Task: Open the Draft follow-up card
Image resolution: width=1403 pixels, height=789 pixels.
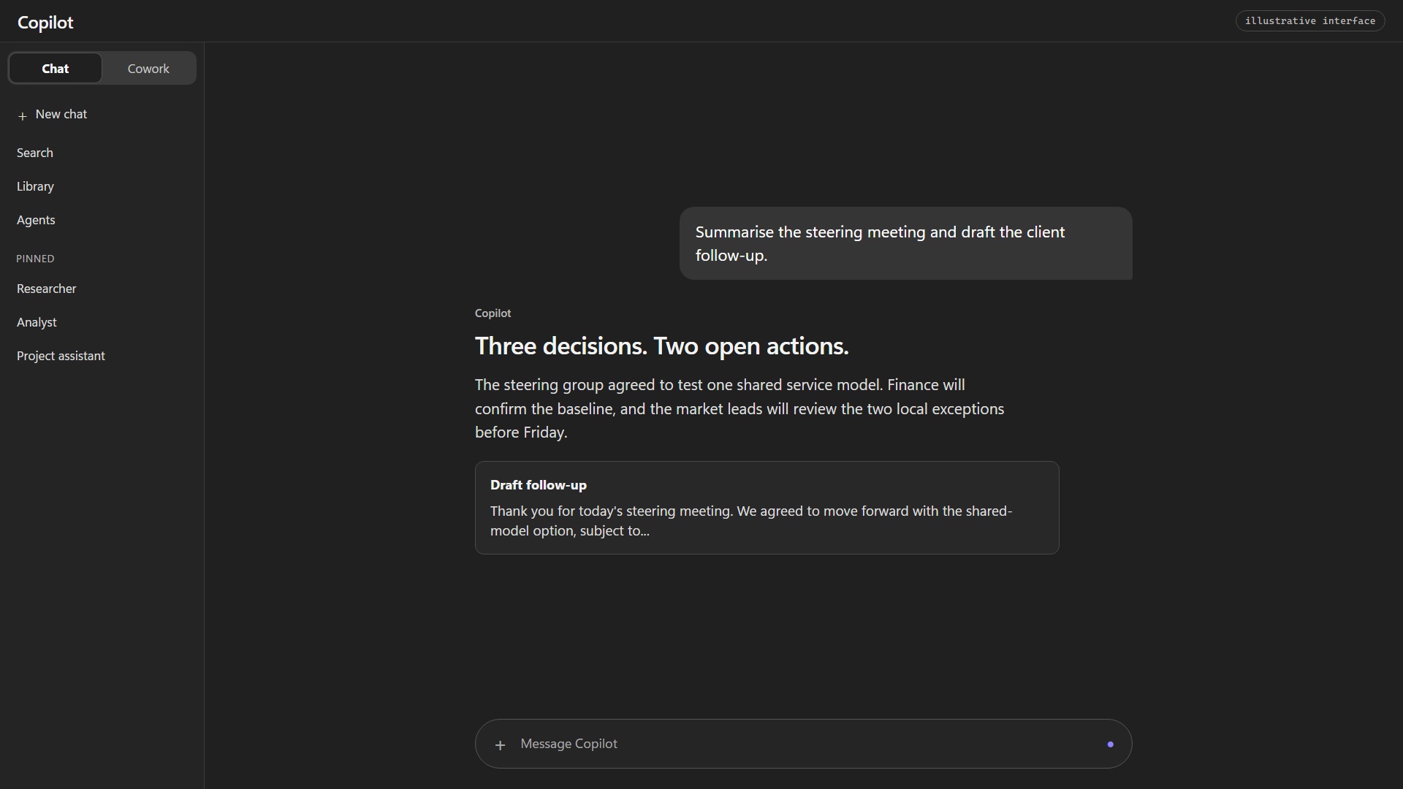Action: click(x=767, y=508)
